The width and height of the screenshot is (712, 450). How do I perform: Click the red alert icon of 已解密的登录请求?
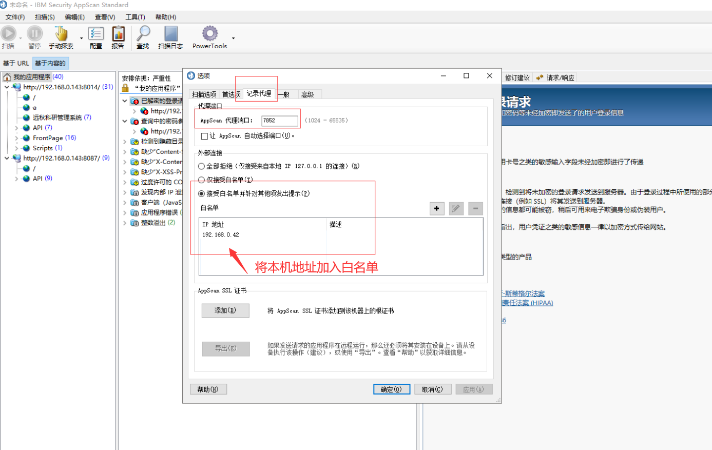click(134, 101)
